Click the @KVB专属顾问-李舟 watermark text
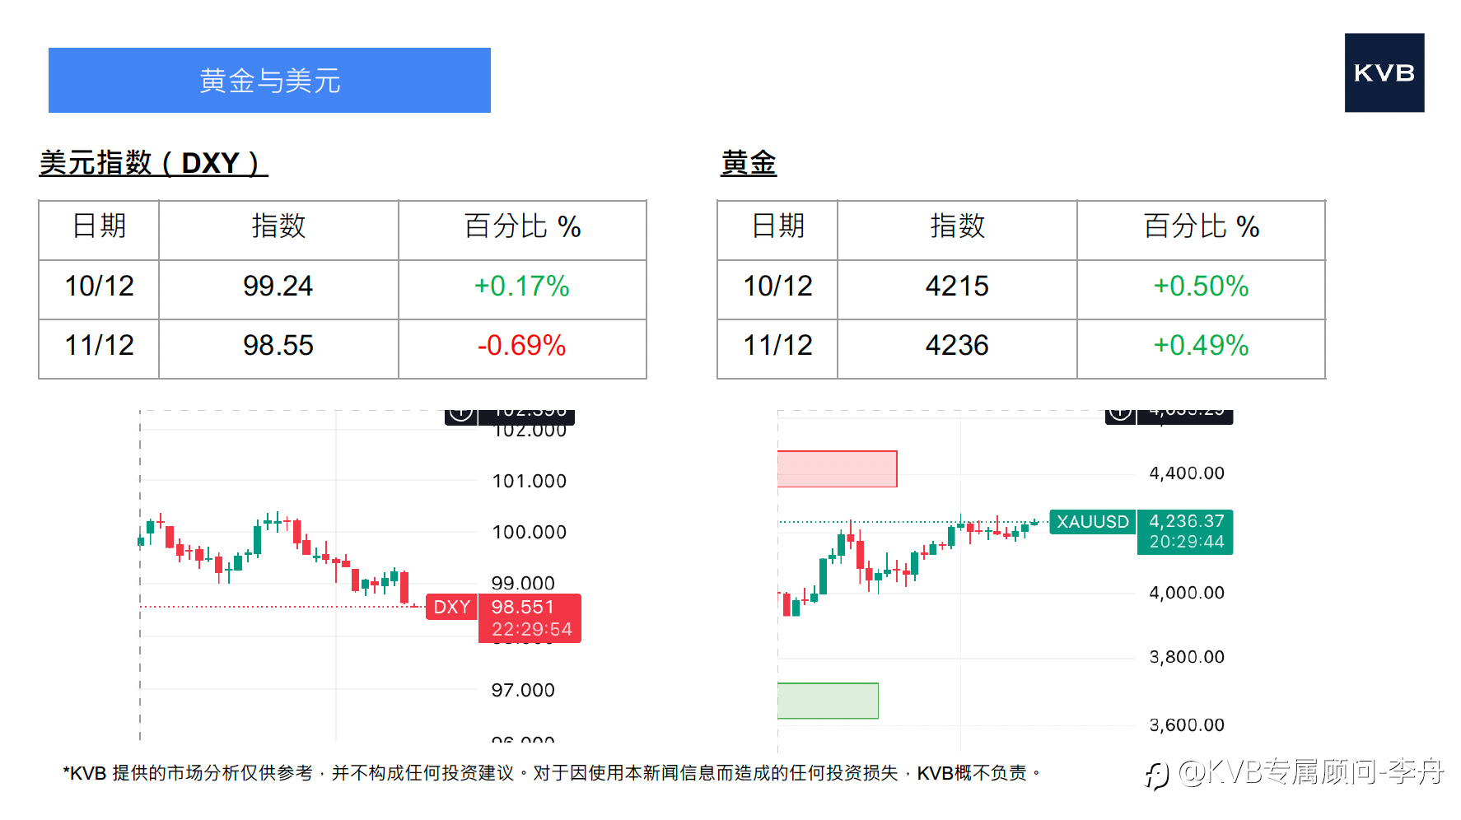Image resolution: width=1461 pixels, height=820 pixels. pos(1311,772)
